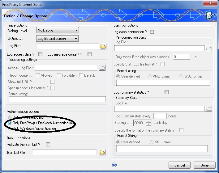The height and width of the screenshot is (173, 219).
Task: Select XML format for per connection stats
Action: (150, 76)
